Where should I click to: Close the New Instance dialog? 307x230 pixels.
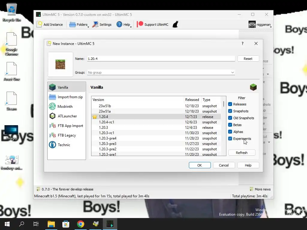[256, 43]
